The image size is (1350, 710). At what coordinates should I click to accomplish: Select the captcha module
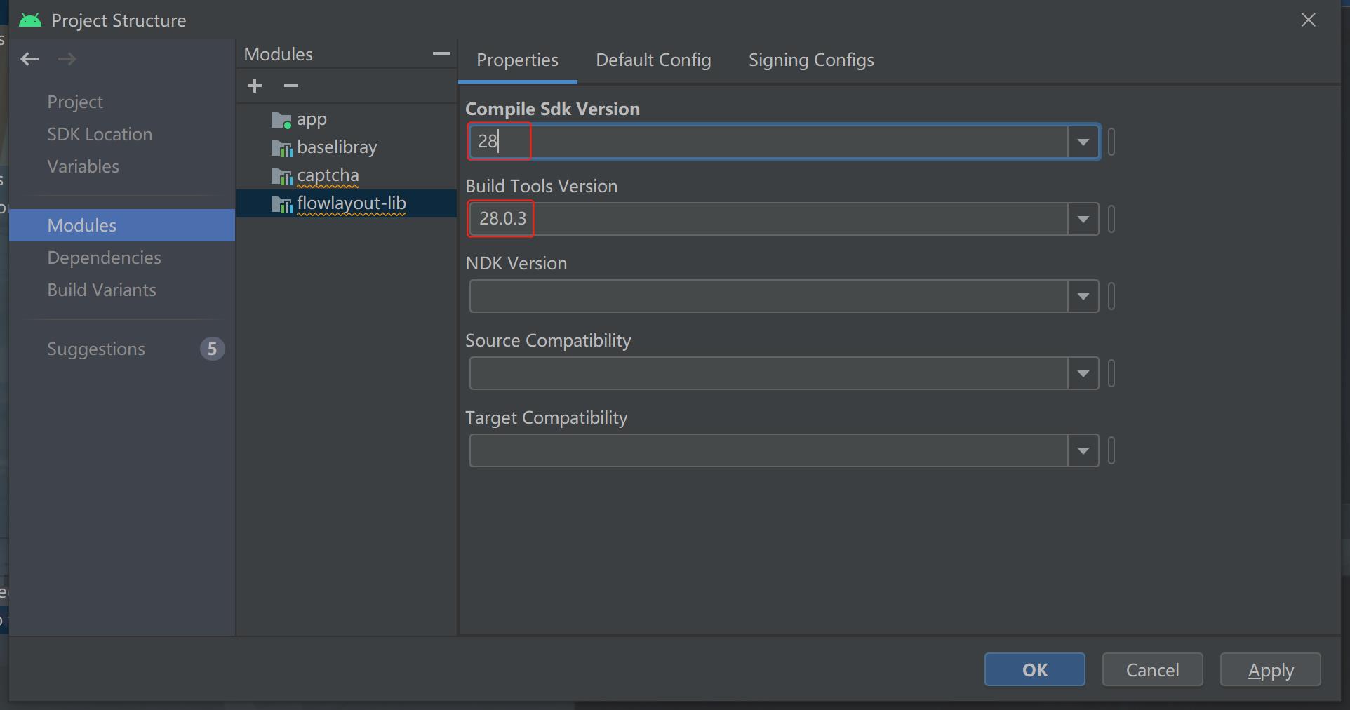click(328, 175)
